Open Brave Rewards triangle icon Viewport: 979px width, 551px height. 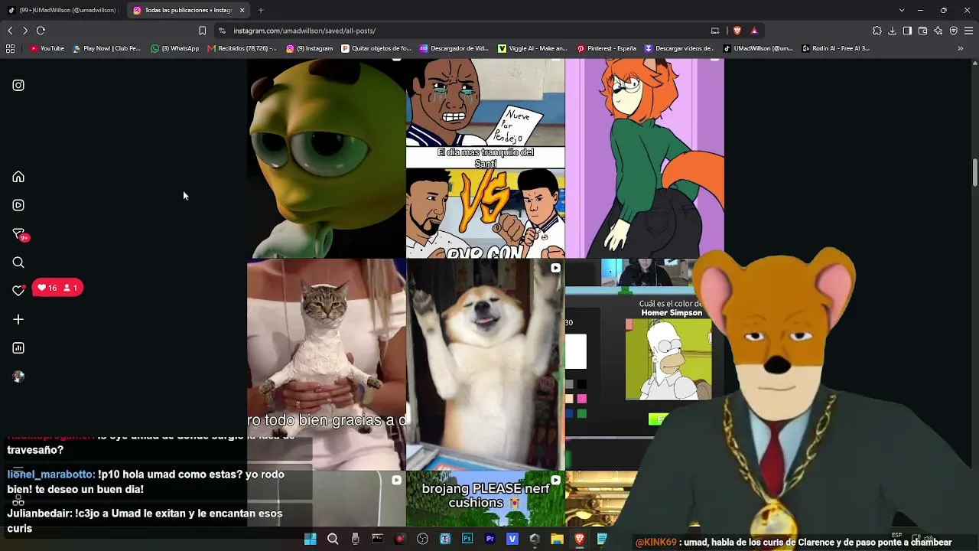(754, 31)
